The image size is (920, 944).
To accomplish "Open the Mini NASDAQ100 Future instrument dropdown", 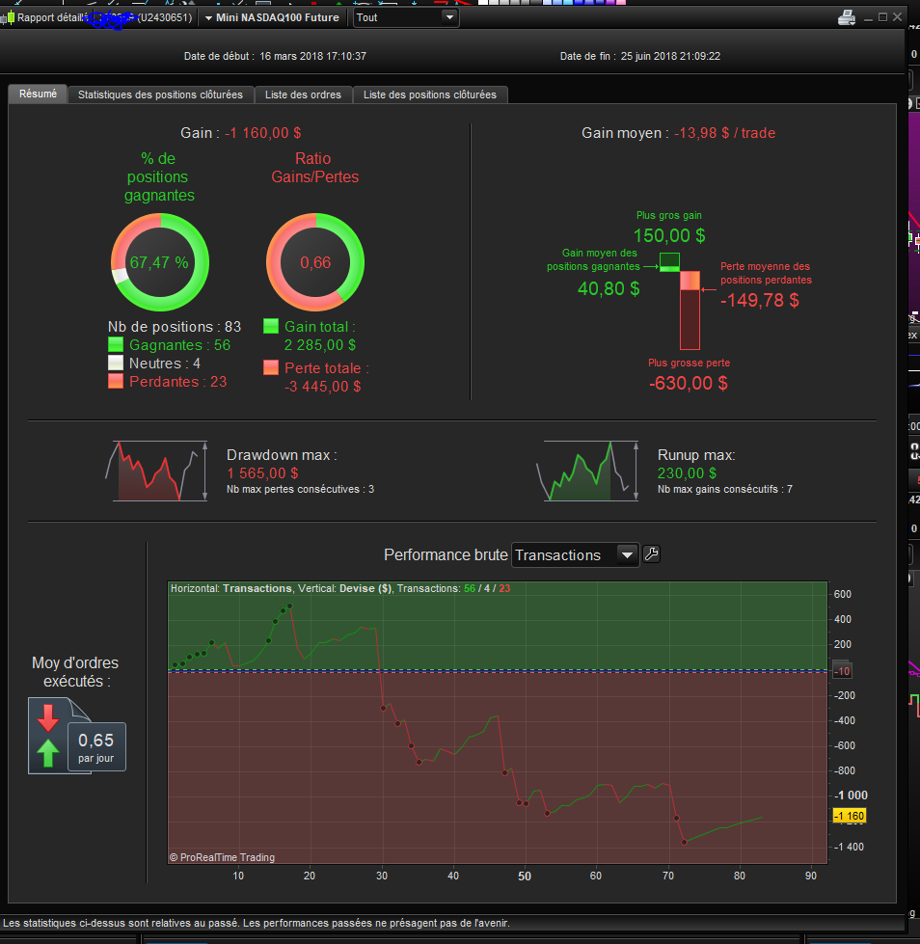I will pyautogui.click(x=272, y=17).
